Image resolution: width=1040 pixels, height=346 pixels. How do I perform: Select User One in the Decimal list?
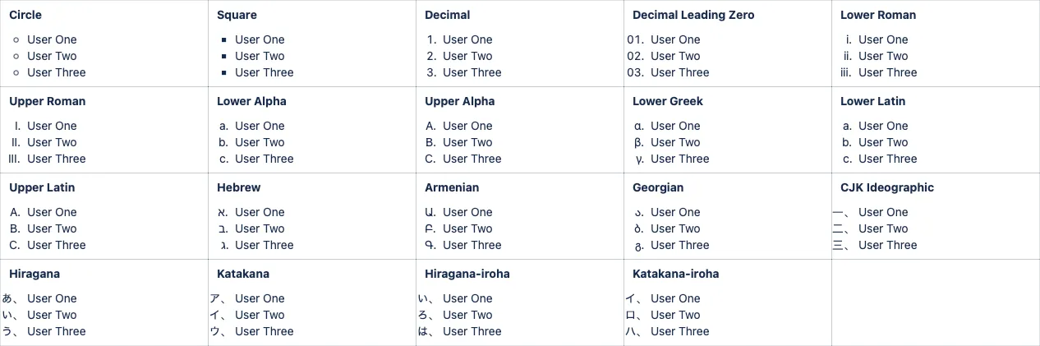point(467,39)
